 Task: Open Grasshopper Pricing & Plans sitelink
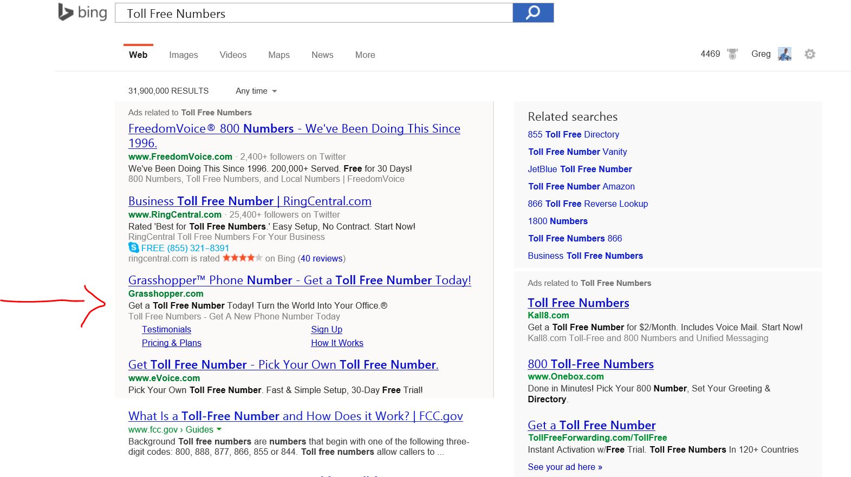tap(171, 343)
